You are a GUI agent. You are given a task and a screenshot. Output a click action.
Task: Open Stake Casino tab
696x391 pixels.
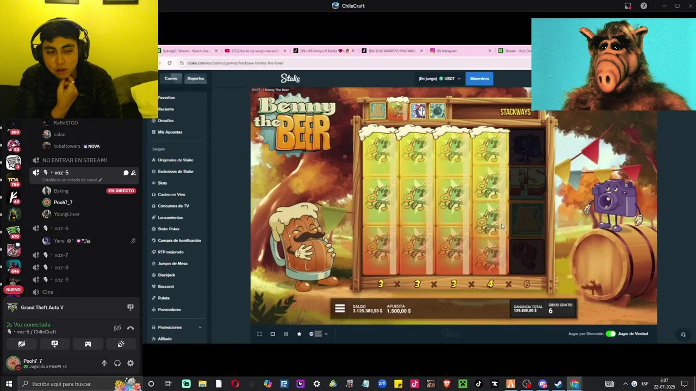coord(171,78)
